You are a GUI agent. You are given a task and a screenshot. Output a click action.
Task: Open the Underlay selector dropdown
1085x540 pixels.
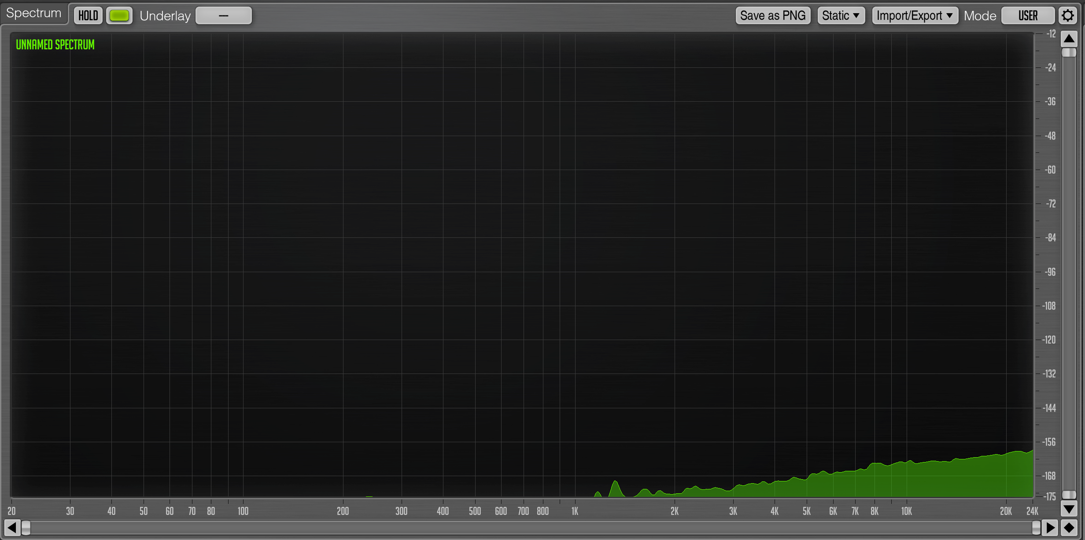(x=224, y=16)
